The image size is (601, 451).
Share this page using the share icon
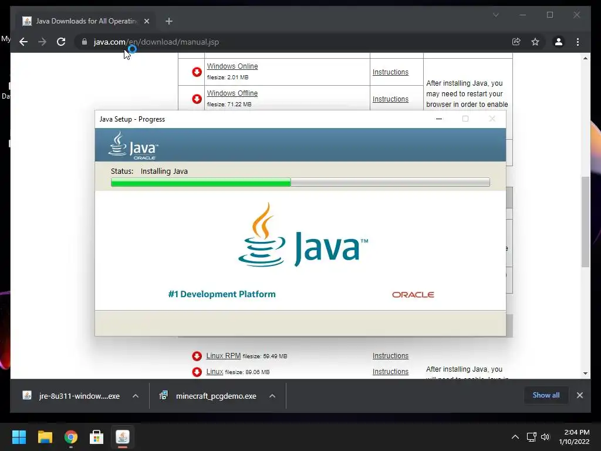pyautogui.click(x=516, y=42)
